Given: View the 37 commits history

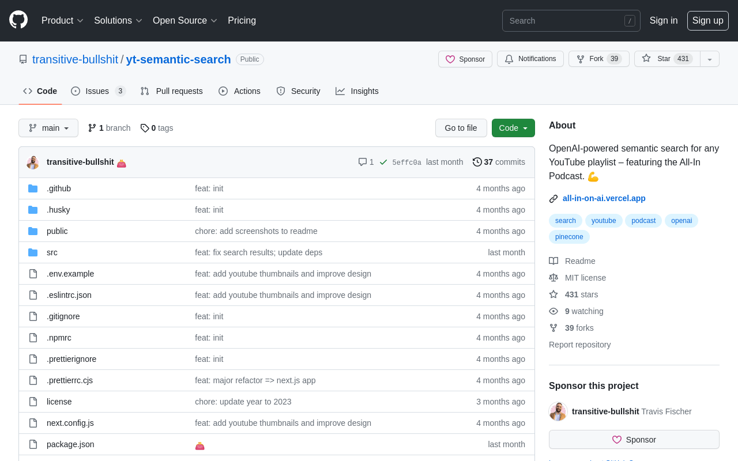Looking at the screenshot, I should [x=499, y=162].
